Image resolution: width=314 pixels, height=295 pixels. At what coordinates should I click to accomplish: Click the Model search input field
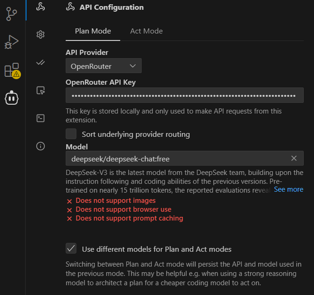[x=177, y=159]
